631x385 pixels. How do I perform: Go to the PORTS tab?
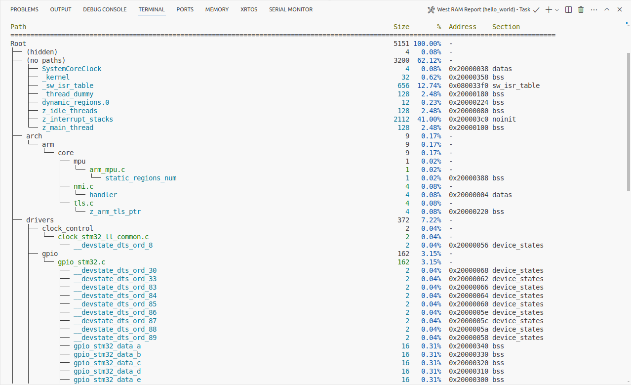(x=185, y=9)
